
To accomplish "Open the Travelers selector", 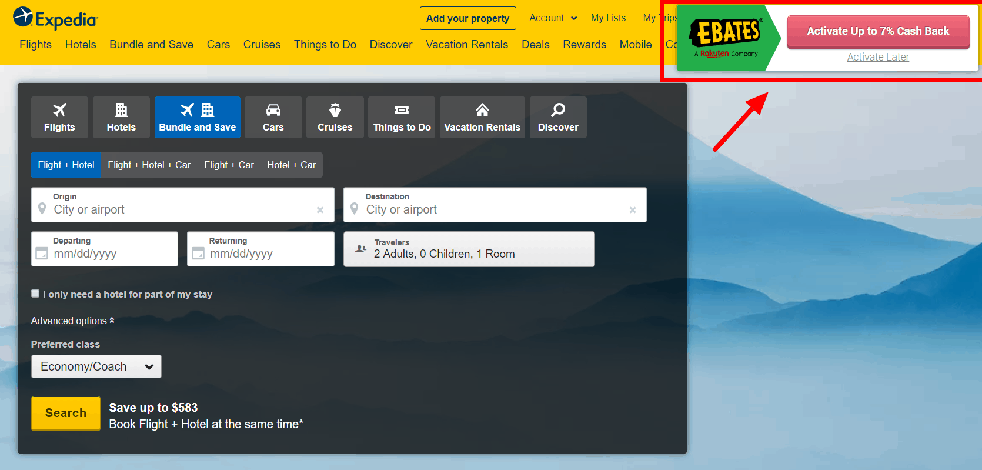I will click(469, 249).
